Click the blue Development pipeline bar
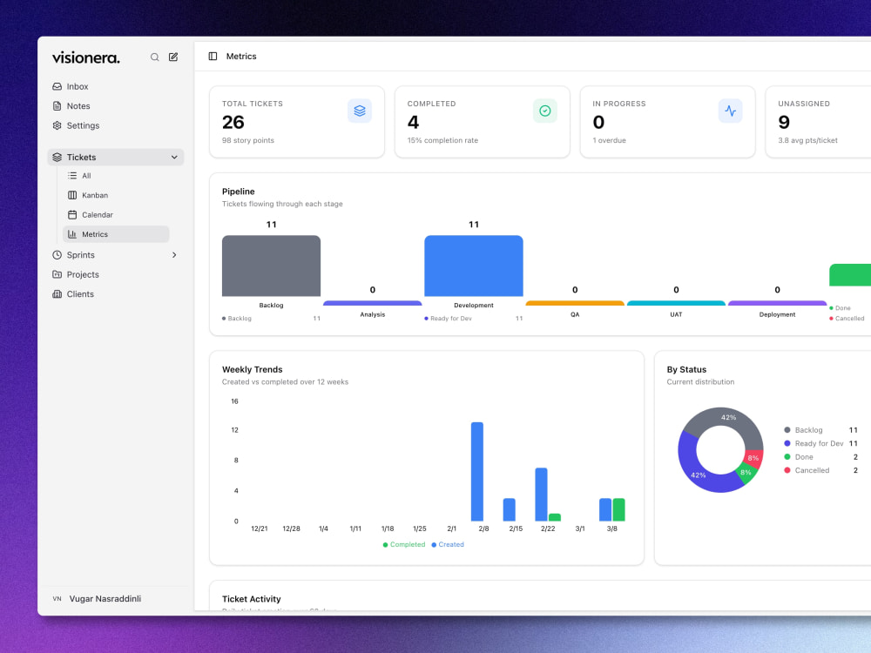The height and width of the screenshot is (653, 871). [474, 266]
